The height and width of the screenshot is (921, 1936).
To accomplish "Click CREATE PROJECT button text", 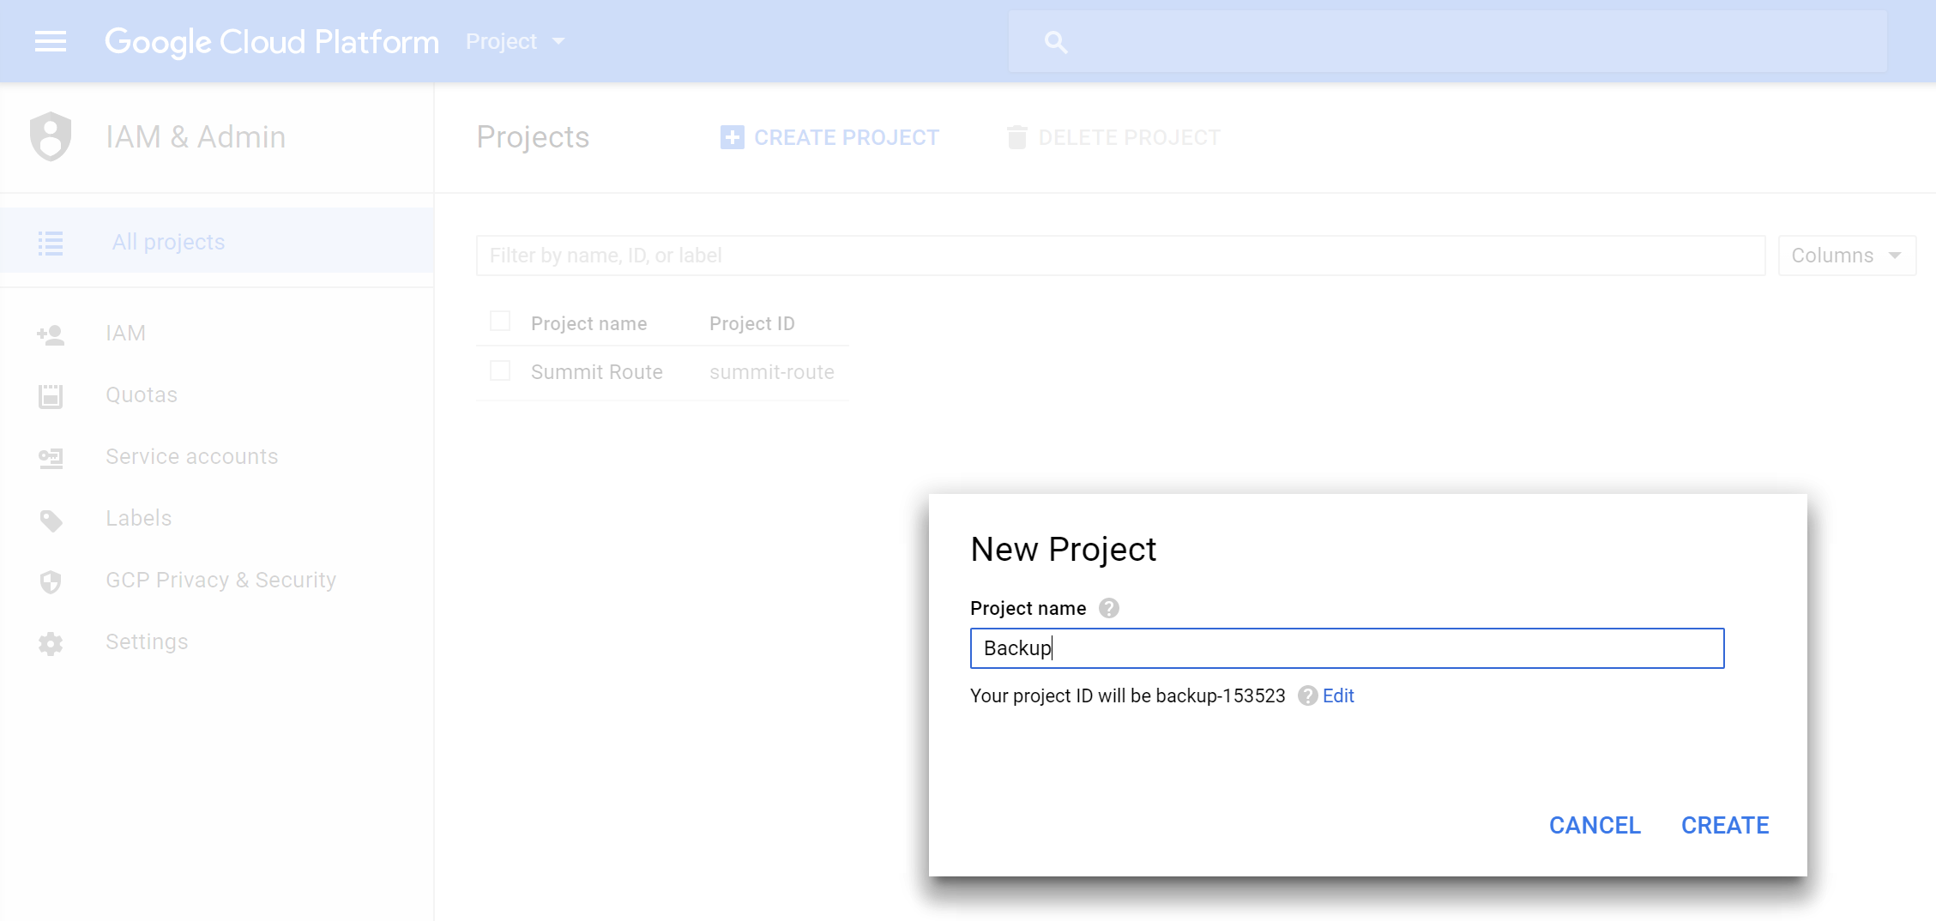I will 847,137.
